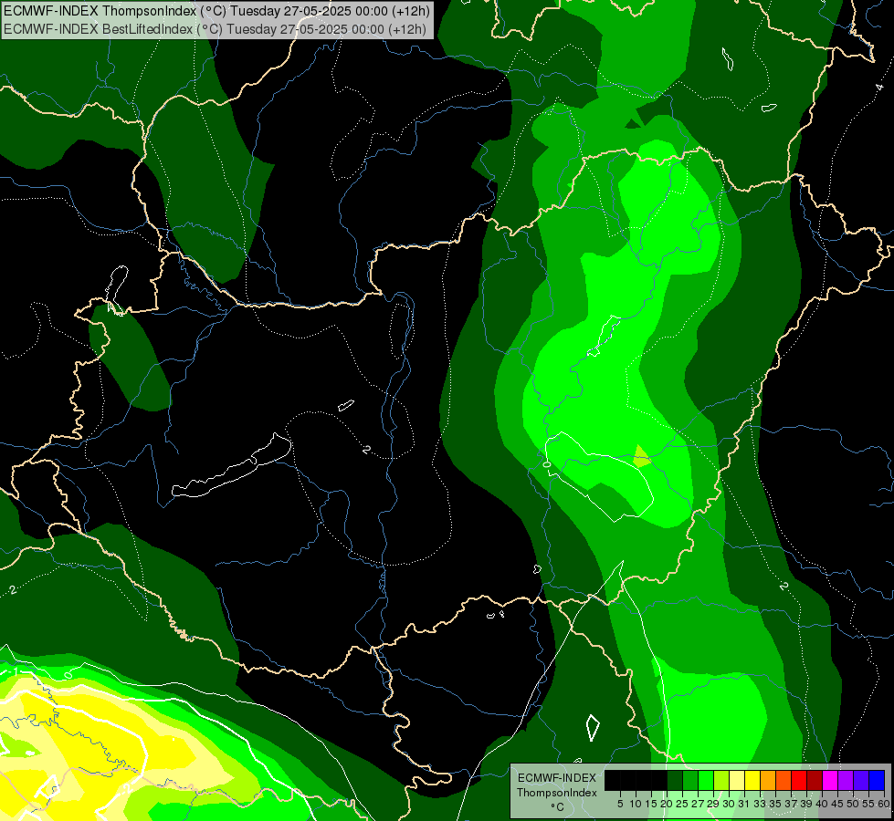This screenshot has width=894, height=821.
Task: Pick the bright yellow 31–33 legend swatch
Action: [x=752, y=780]
